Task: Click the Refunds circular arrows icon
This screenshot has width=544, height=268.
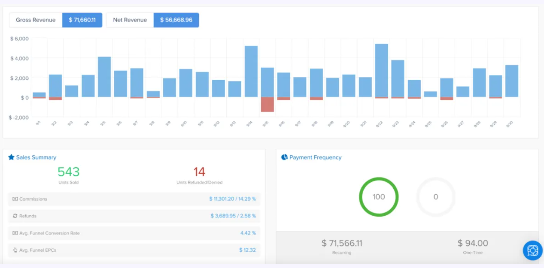Action: click(x=15, y=216)
